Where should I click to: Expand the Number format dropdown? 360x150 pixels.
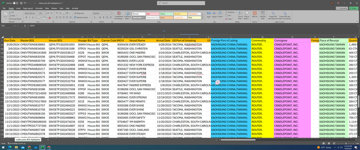coord(111,13)
